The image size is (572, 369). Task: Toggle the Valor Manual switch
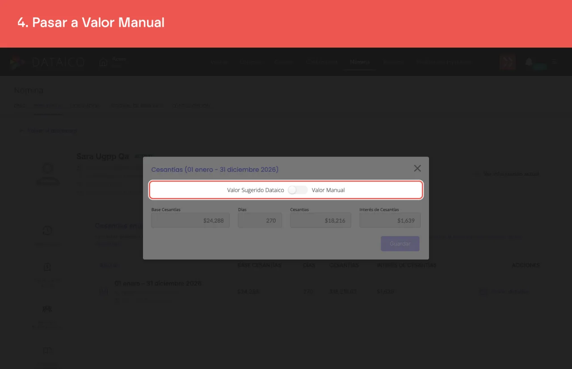point(298,190)
